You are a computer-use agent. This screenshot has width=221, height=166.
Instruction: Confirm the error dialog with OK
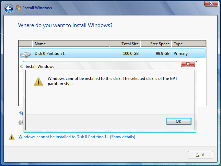[178, 121]
